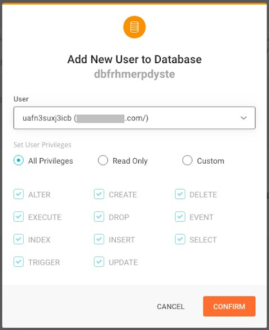The image size is (269, 330).
Task: Toggle the EXECUTE privilege checkbox
Action: click(x=19, y=217)
